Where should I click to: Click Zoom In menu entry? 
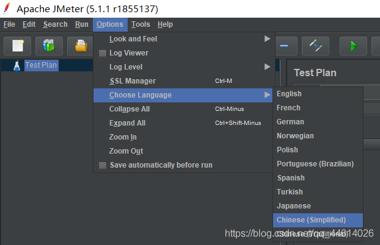coord(183,137)
